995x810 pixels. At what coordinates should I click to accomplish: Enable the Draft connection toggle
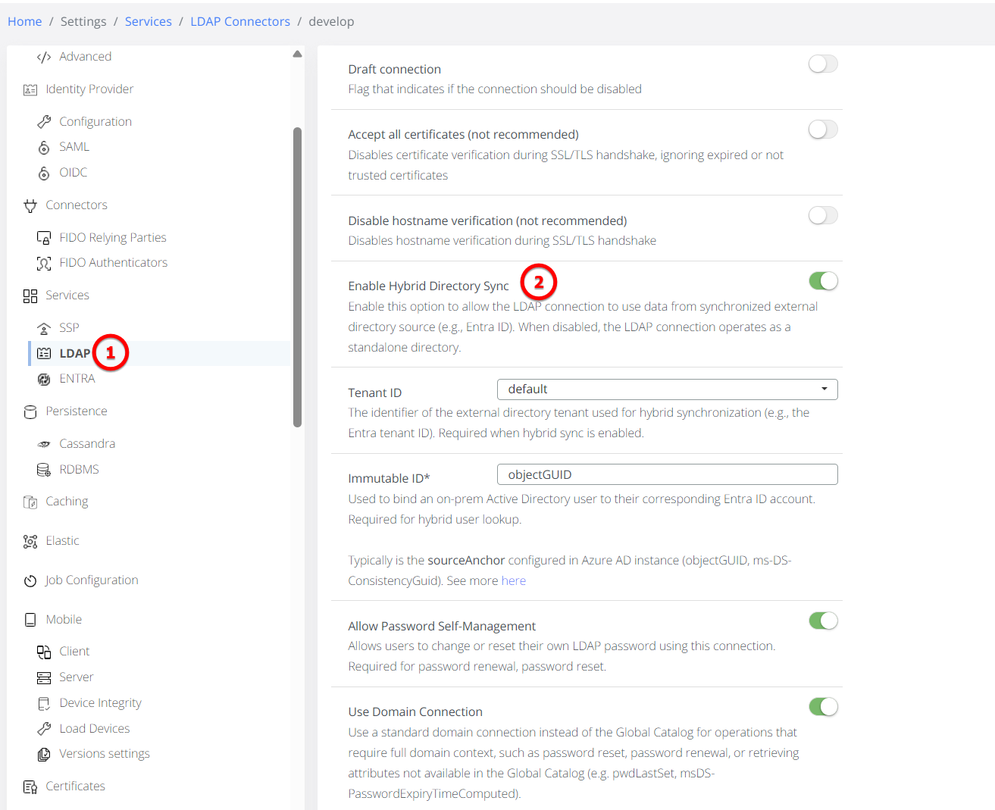coord(823,64)
